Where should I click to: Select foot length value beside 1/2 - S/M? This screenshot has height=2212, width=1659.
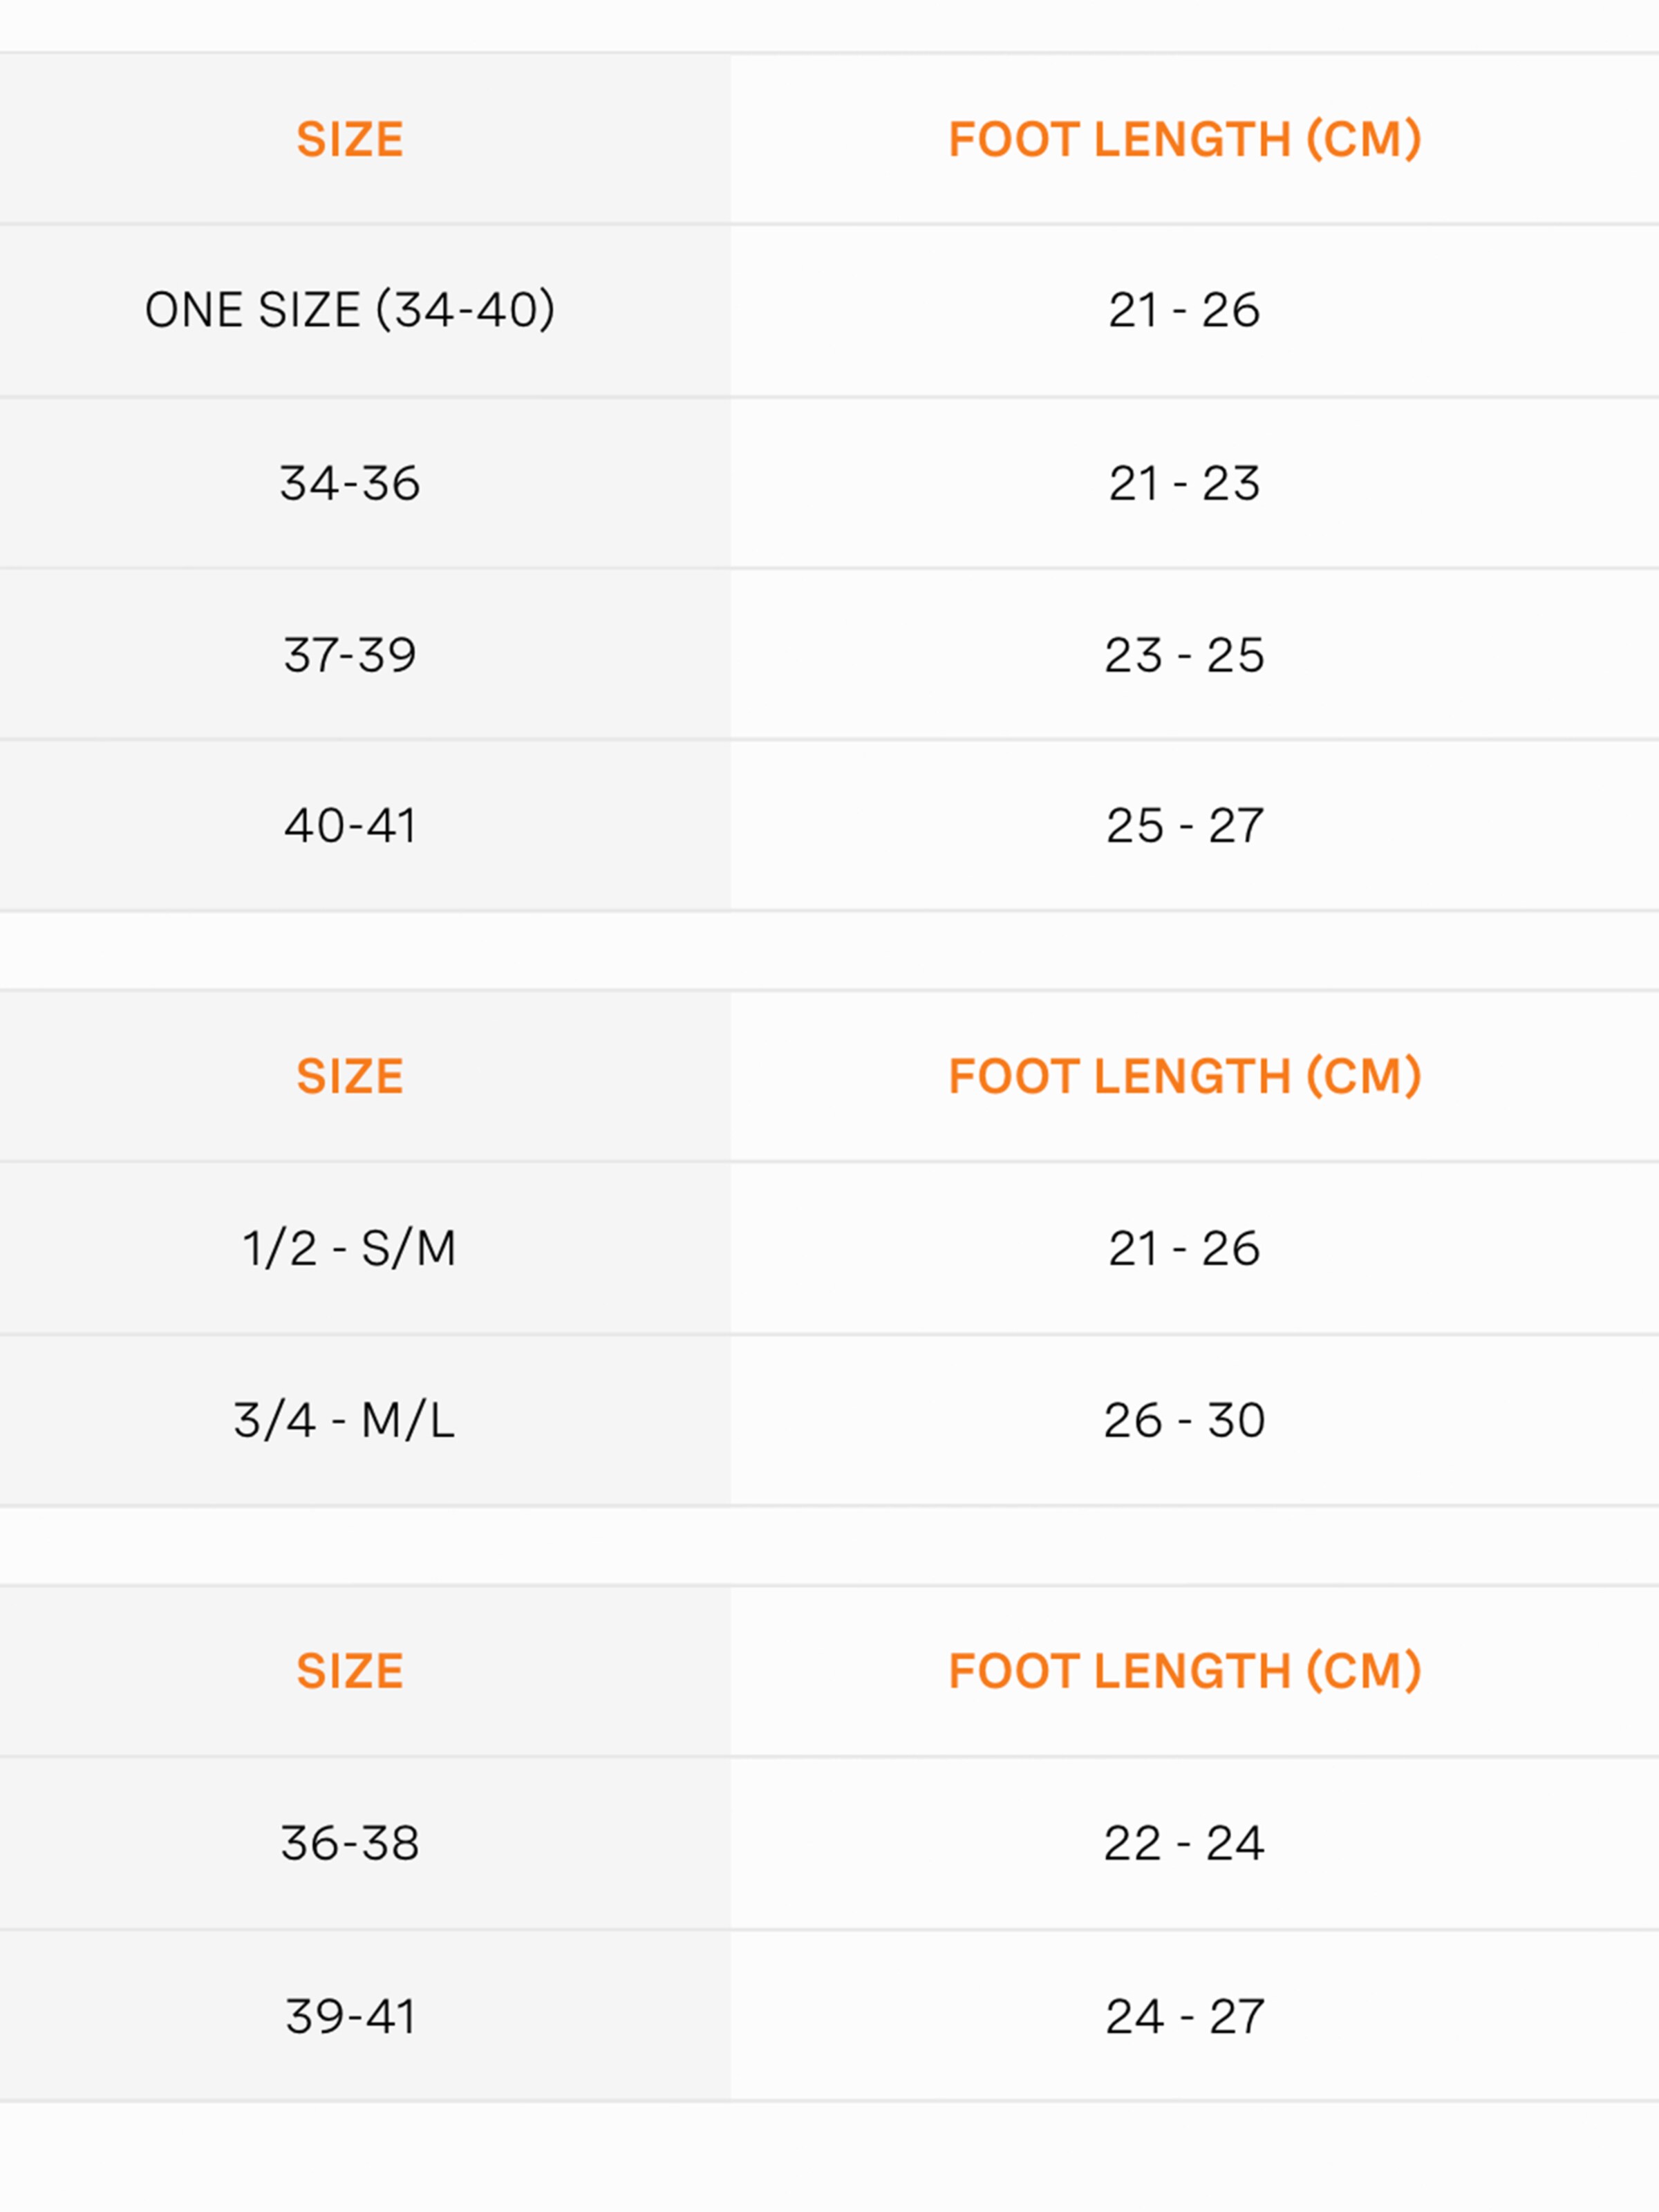tap(1184, 1248)
